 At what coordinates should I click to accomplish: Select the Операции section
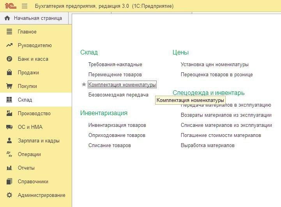[x=29, y=154]
